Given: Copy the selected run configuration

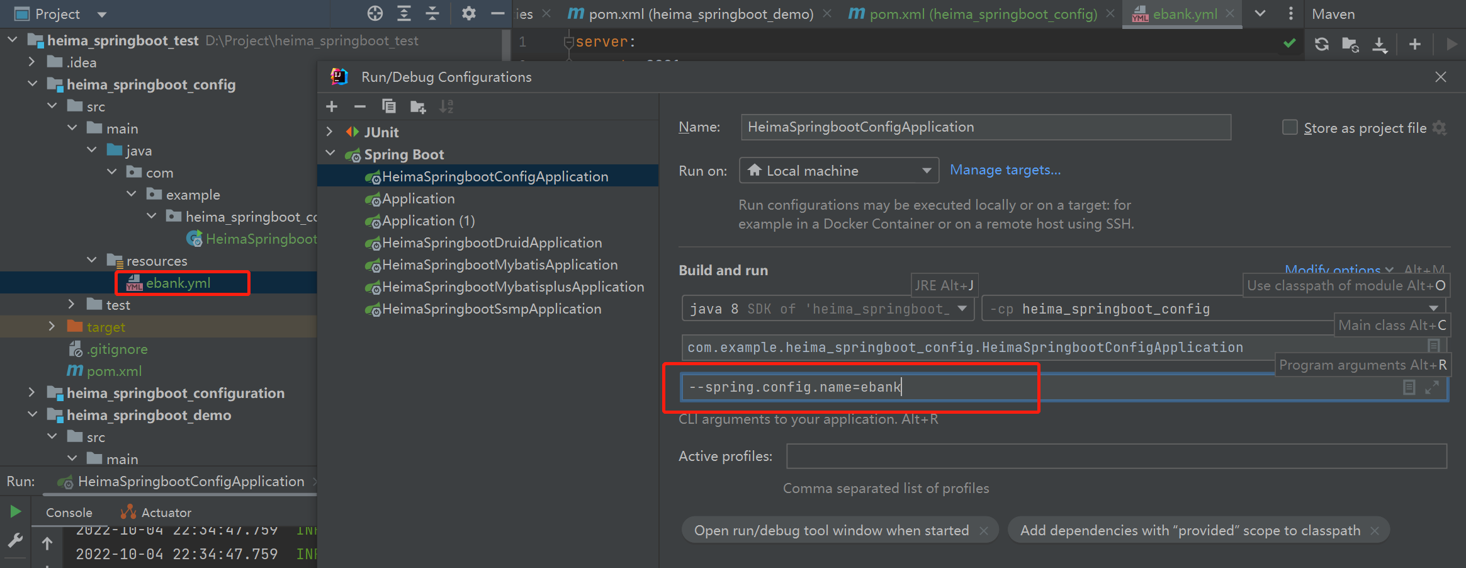Looking at the screenshot, I should coord(389,107).
